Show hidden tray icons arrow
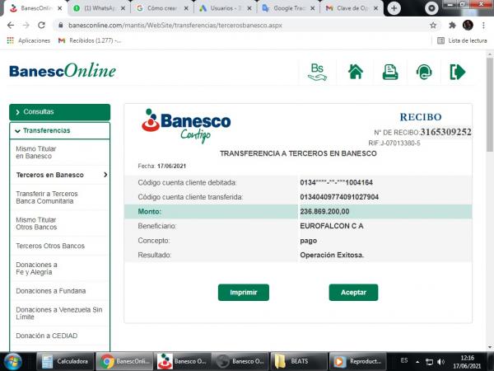The width and height of the screenshot is (494, 371). point(417,362)
